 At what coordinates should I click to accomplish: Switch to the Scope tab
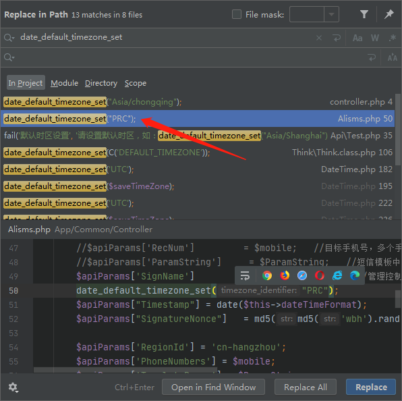[x=136, y=83]
